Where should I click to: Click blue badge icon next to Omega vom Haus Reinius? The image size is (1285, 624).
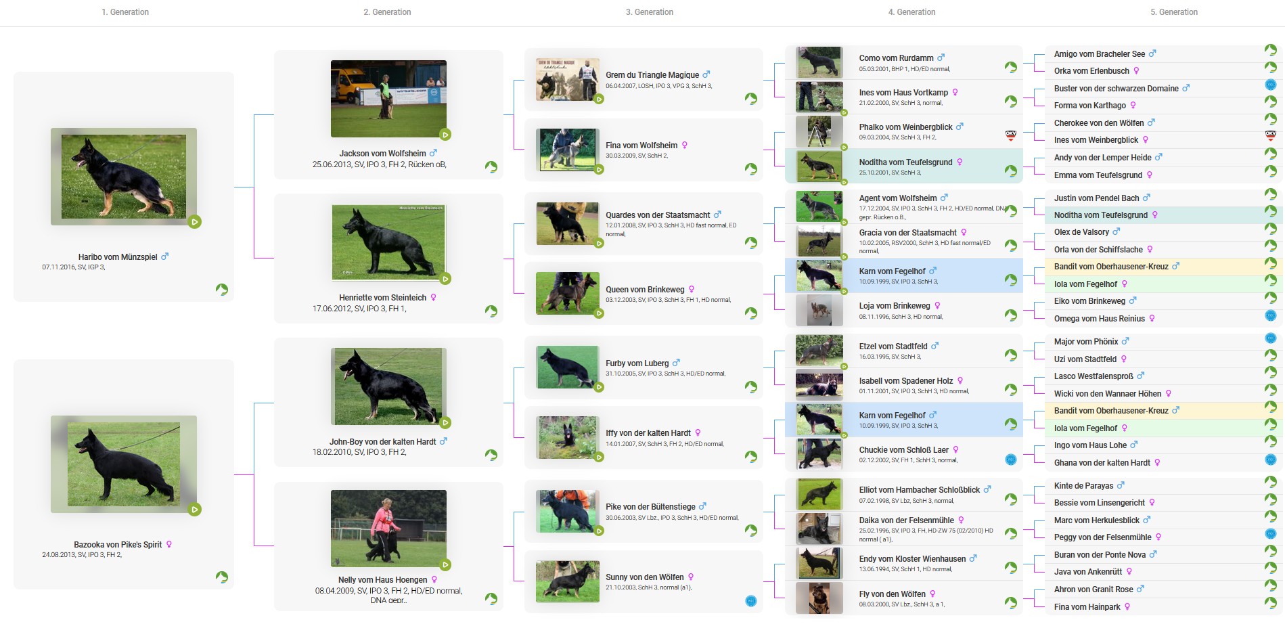(x=1271, y=315)
